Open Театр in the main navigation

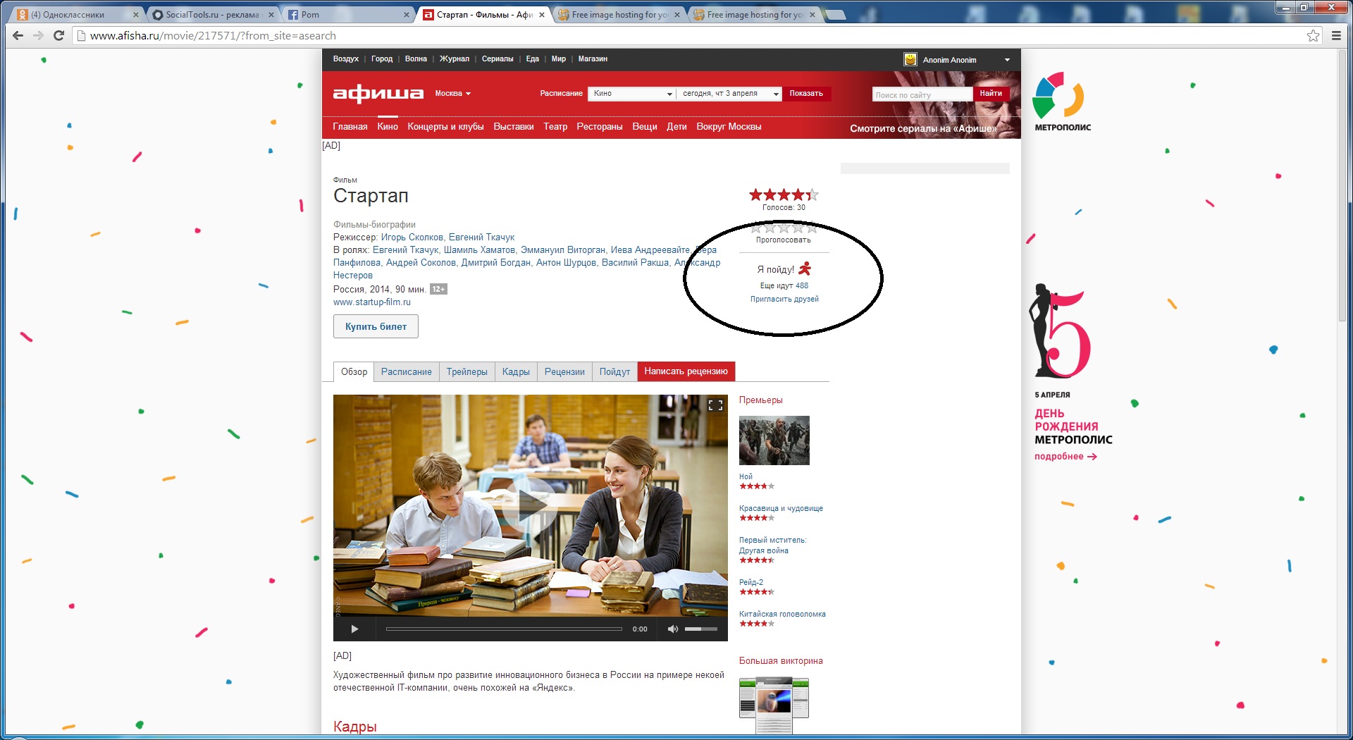(x=555, y=127)
